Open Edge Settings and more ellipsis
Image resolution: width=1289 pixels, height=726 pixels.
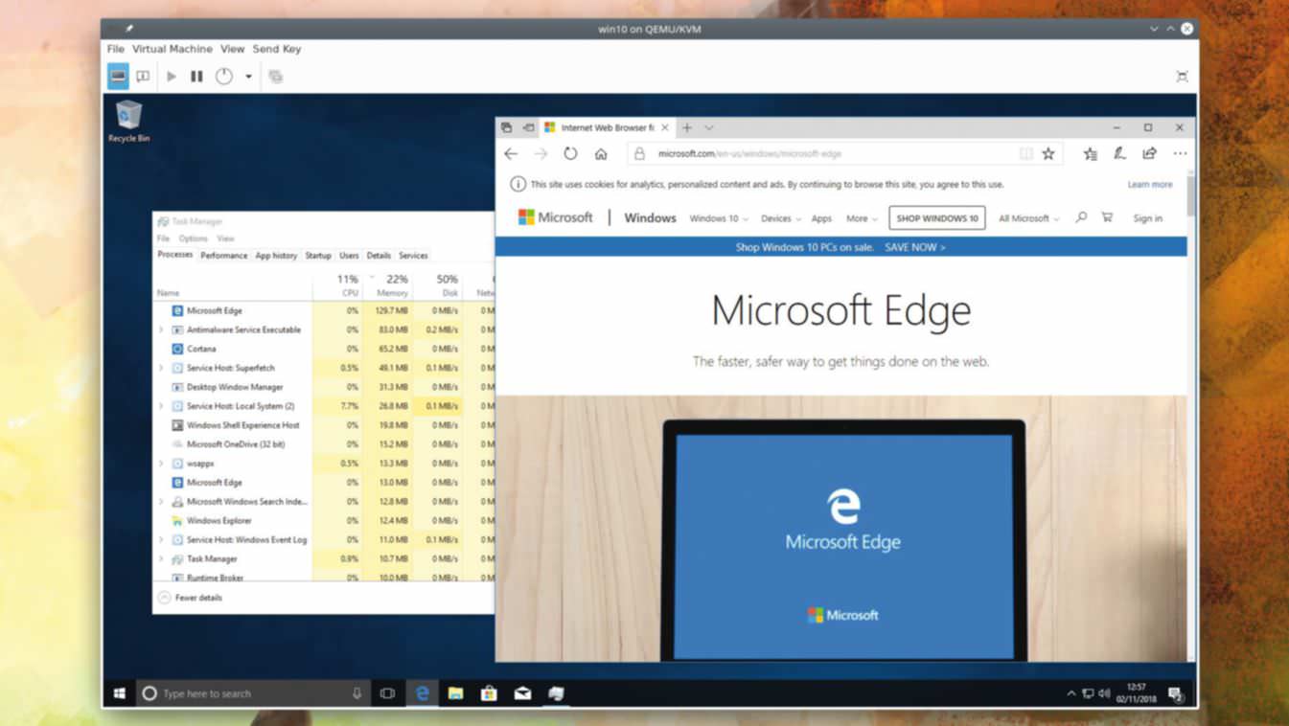[x=1180, y=153]
